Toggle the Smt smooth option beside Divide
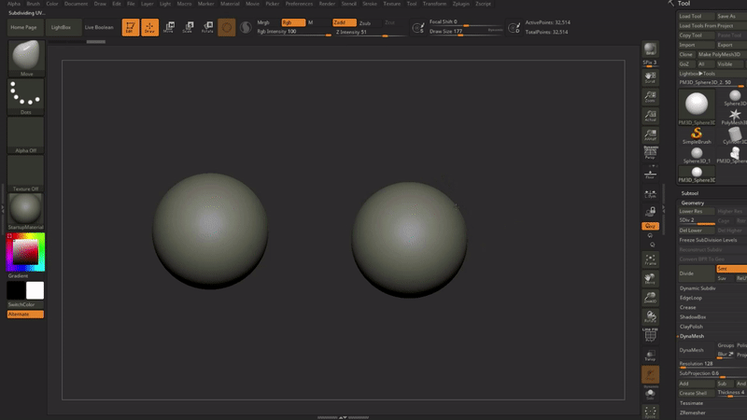 tap(731, 269)
